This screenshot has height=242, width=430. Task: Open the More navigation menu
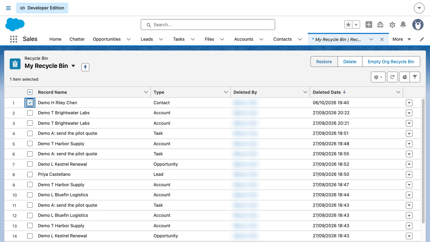[402, 39]
